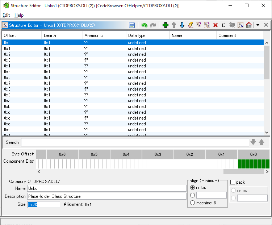Click the Mnemonic column header

104,36
